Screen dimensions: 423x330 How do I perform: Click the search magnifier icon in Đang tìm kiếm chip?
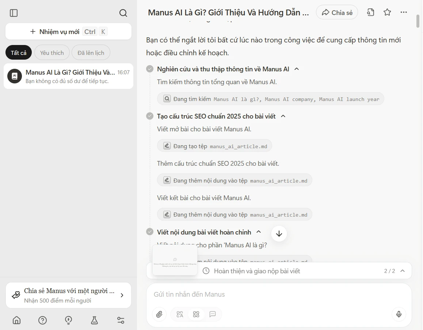click(167, 99)
